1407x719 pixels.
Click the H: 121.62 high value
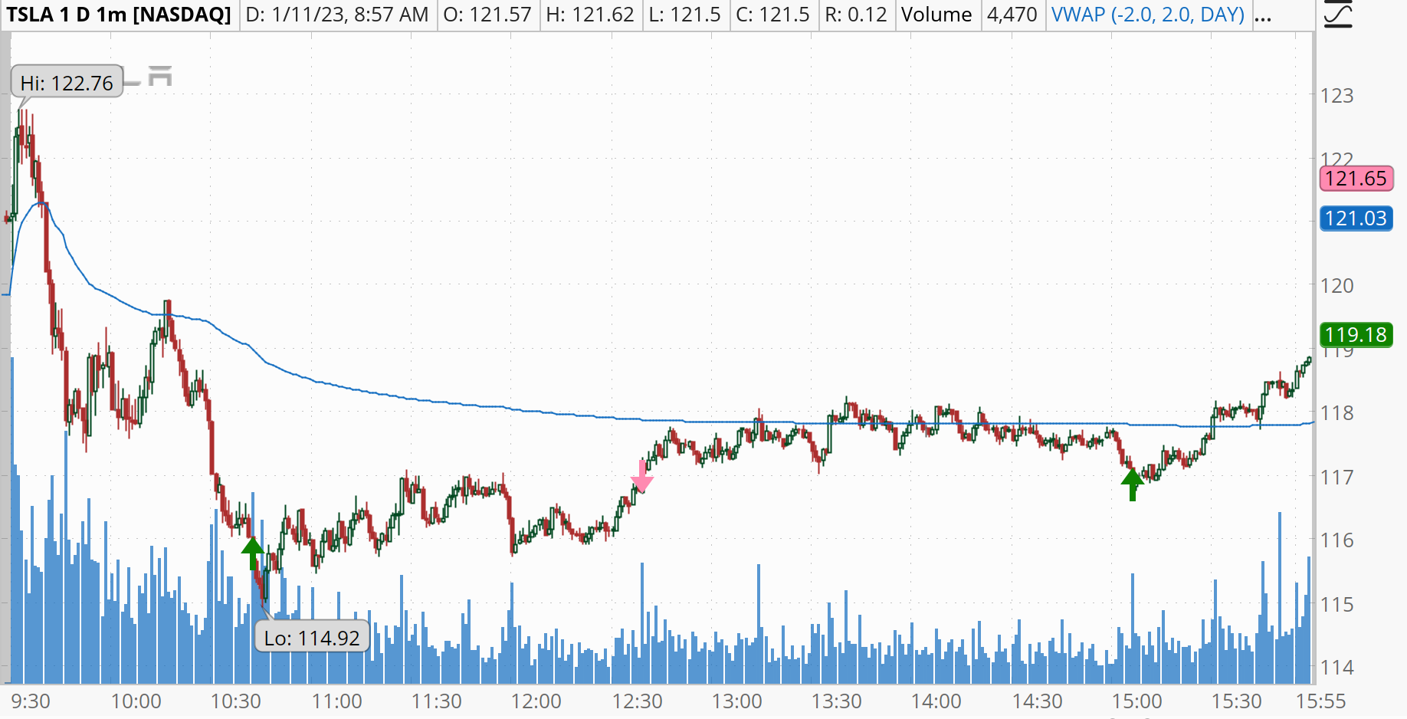click(x=590, y=15)
